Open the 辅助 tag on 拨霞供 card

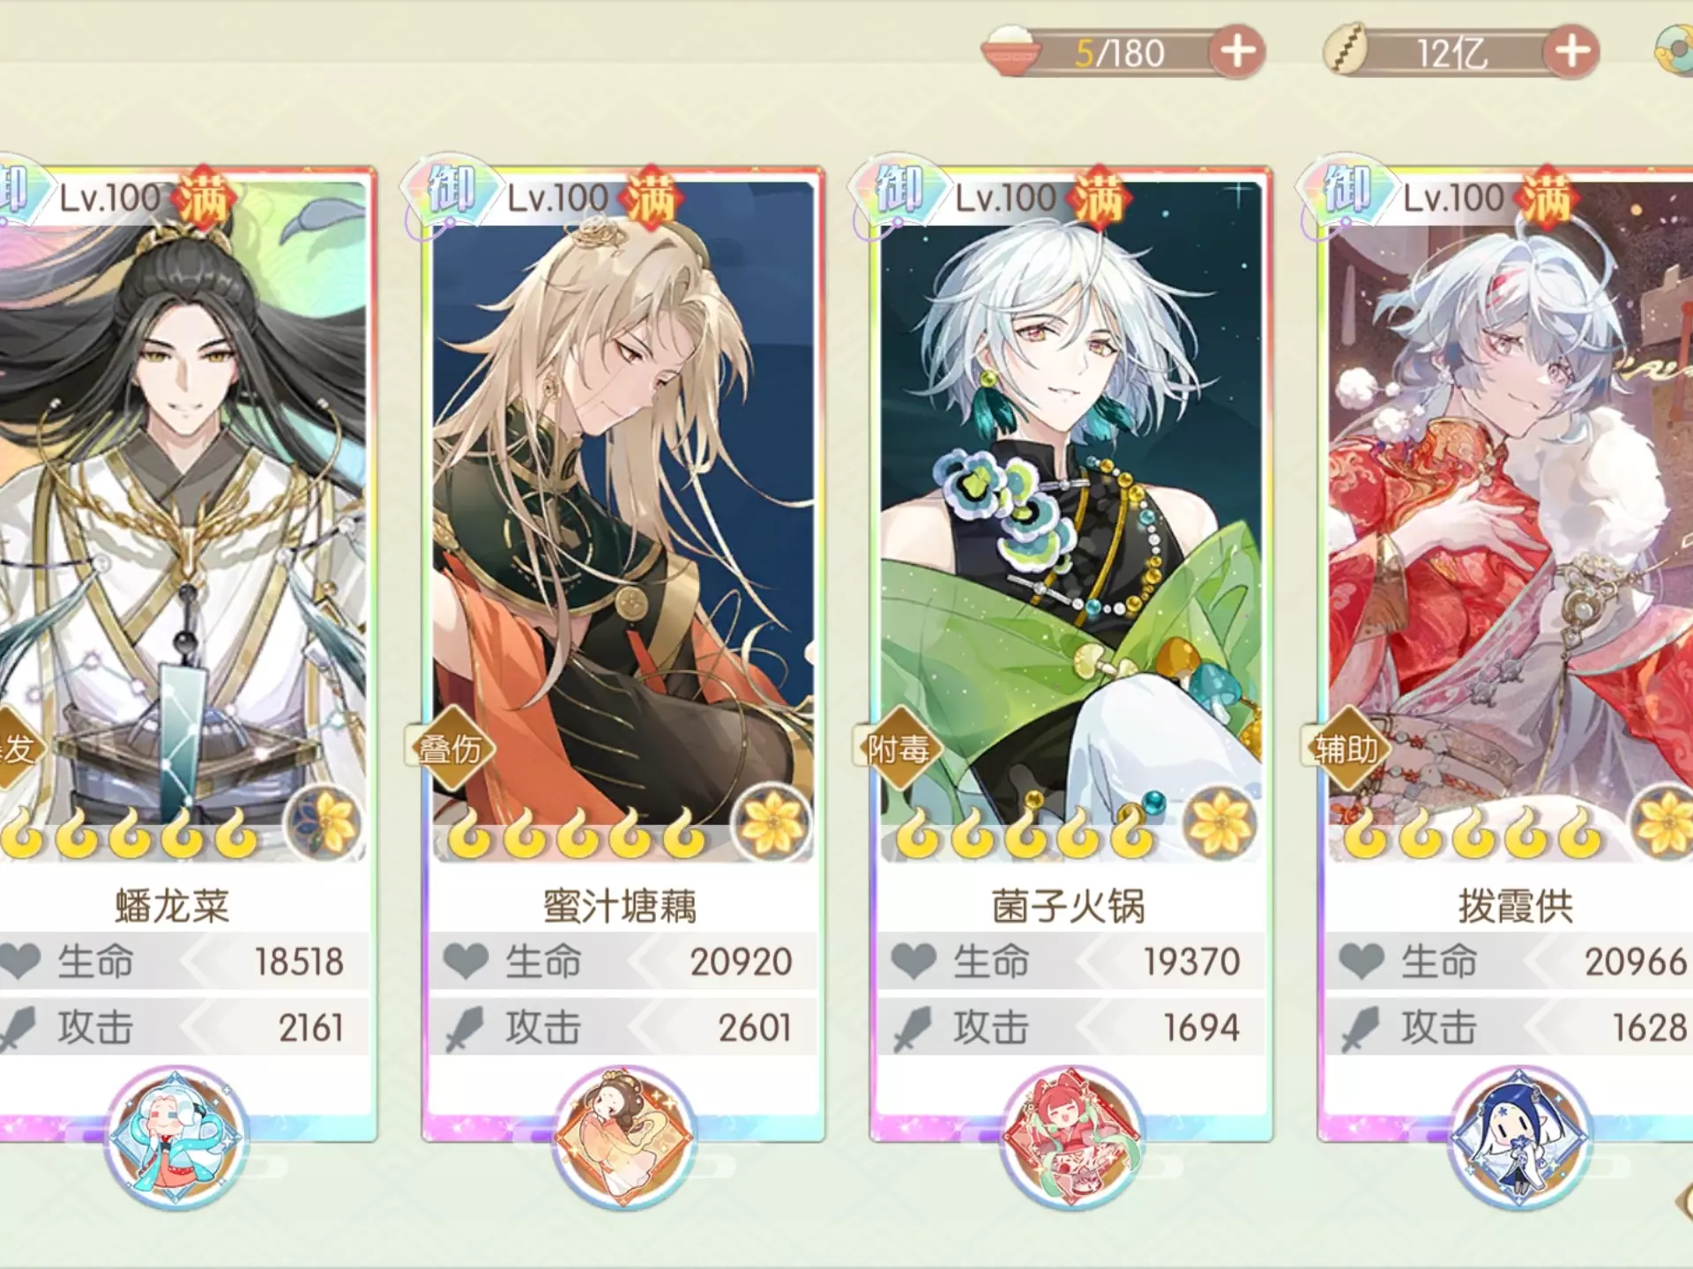[x=1346, y=748]
